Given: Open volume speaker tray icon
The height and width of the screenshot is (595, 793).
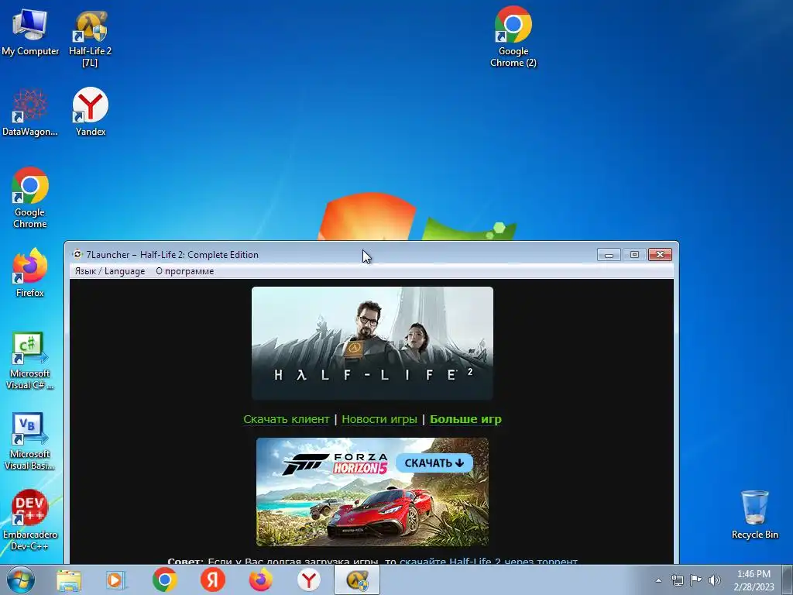Looking at the screenshot, I should point(714,580).
